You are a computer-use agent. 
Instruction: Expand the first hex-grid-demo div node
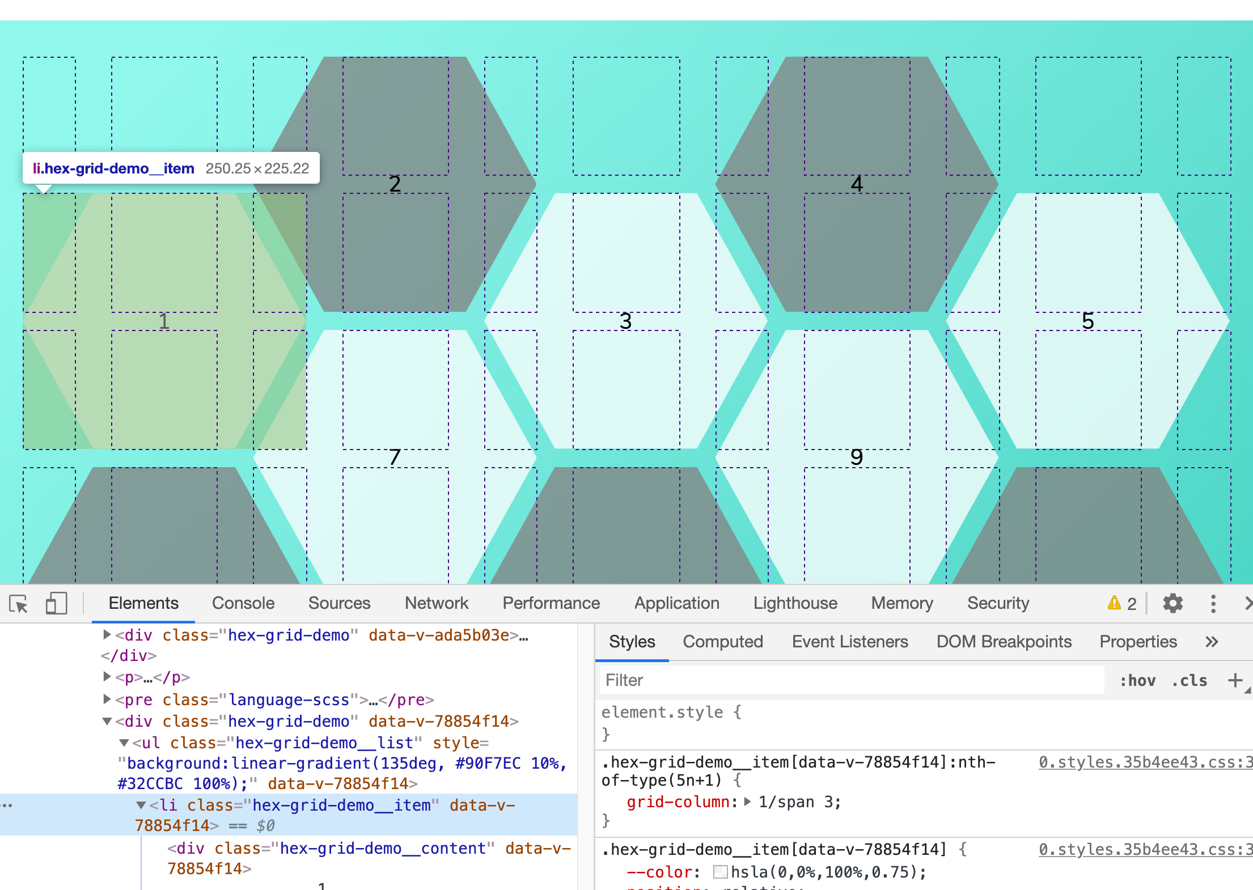click(107, 634)
